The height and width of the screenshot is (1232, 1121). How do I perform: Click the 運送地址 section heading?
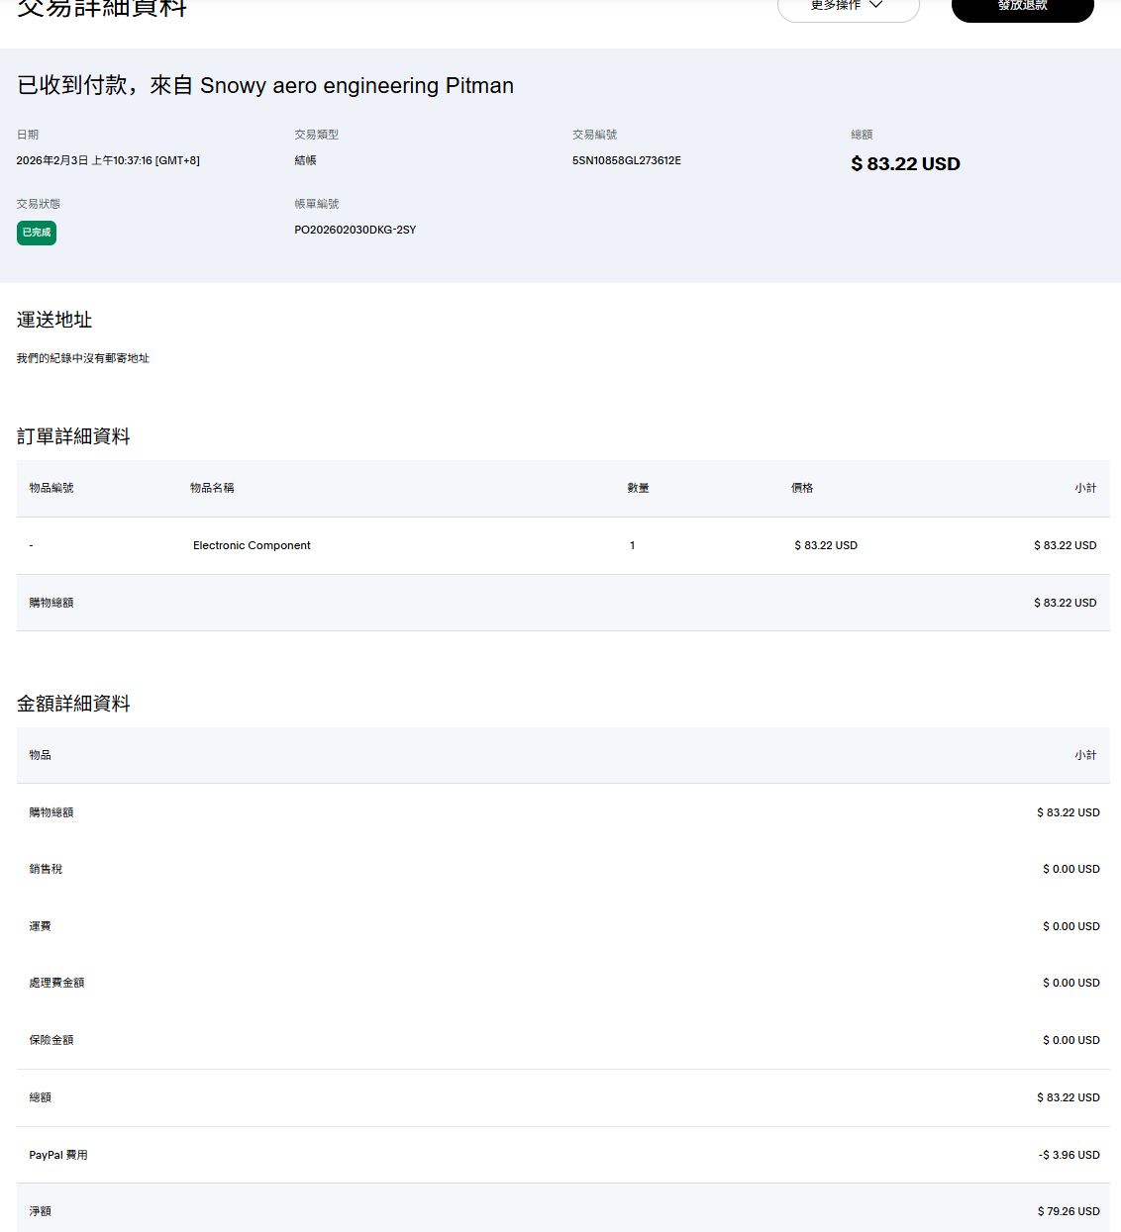pos(54,320)
